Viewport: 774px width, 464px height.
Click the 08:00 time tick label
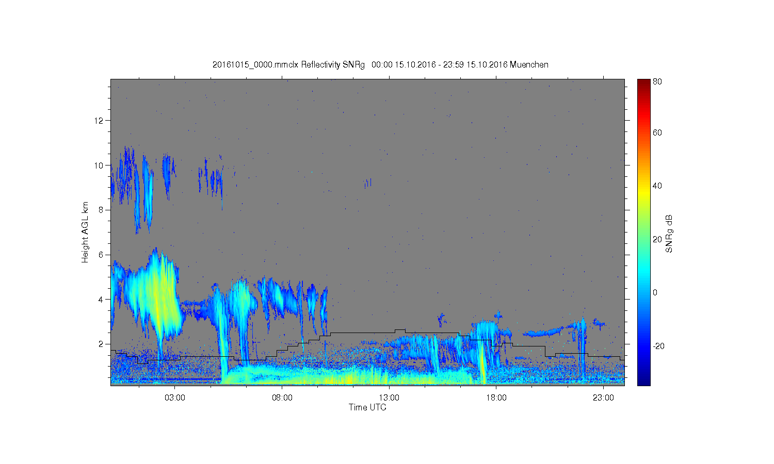(x=282, y=398)
